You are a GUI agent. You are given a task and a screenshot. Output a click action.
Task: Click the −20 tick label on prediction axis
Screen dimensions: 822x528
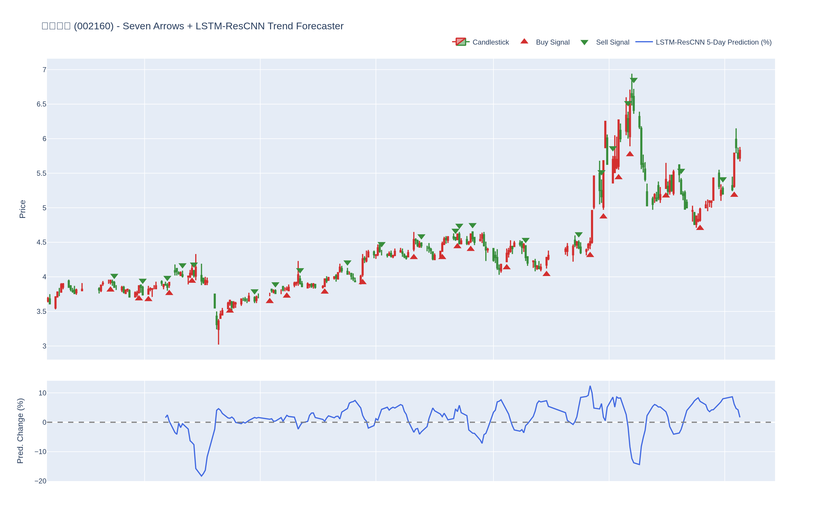click(x=40, y=481)
